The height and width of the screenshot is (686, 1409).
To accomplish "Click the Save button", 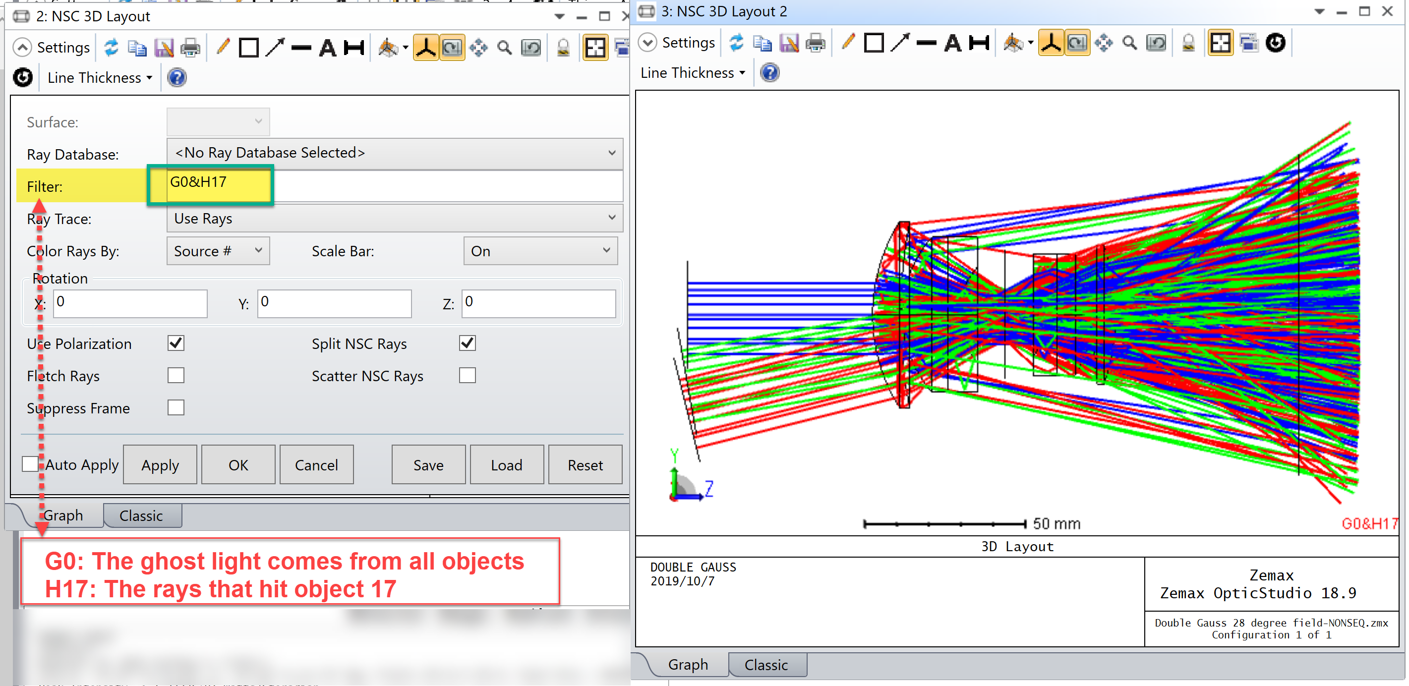I will pos(428,465).
